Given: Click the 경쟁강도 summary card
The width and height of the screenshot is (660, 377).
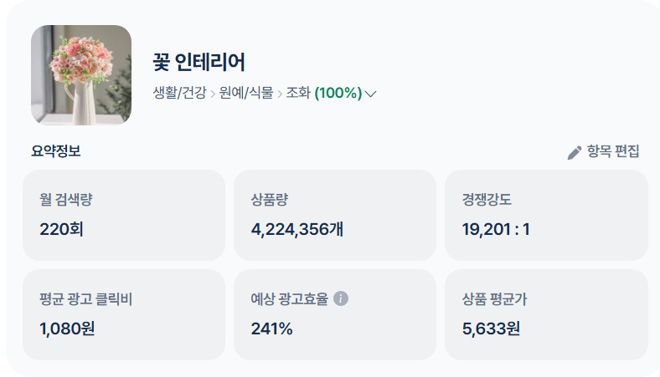Looking at the screenshot, I should pyautogui.click(x=546, y=215).
